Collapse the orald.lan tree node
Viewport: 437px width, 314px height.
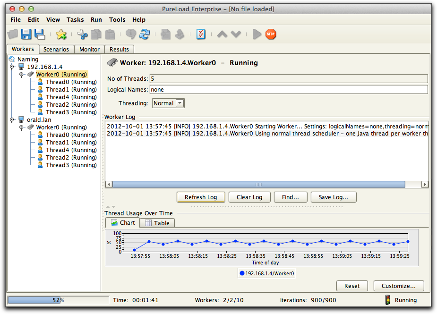[x=12, y=119]
